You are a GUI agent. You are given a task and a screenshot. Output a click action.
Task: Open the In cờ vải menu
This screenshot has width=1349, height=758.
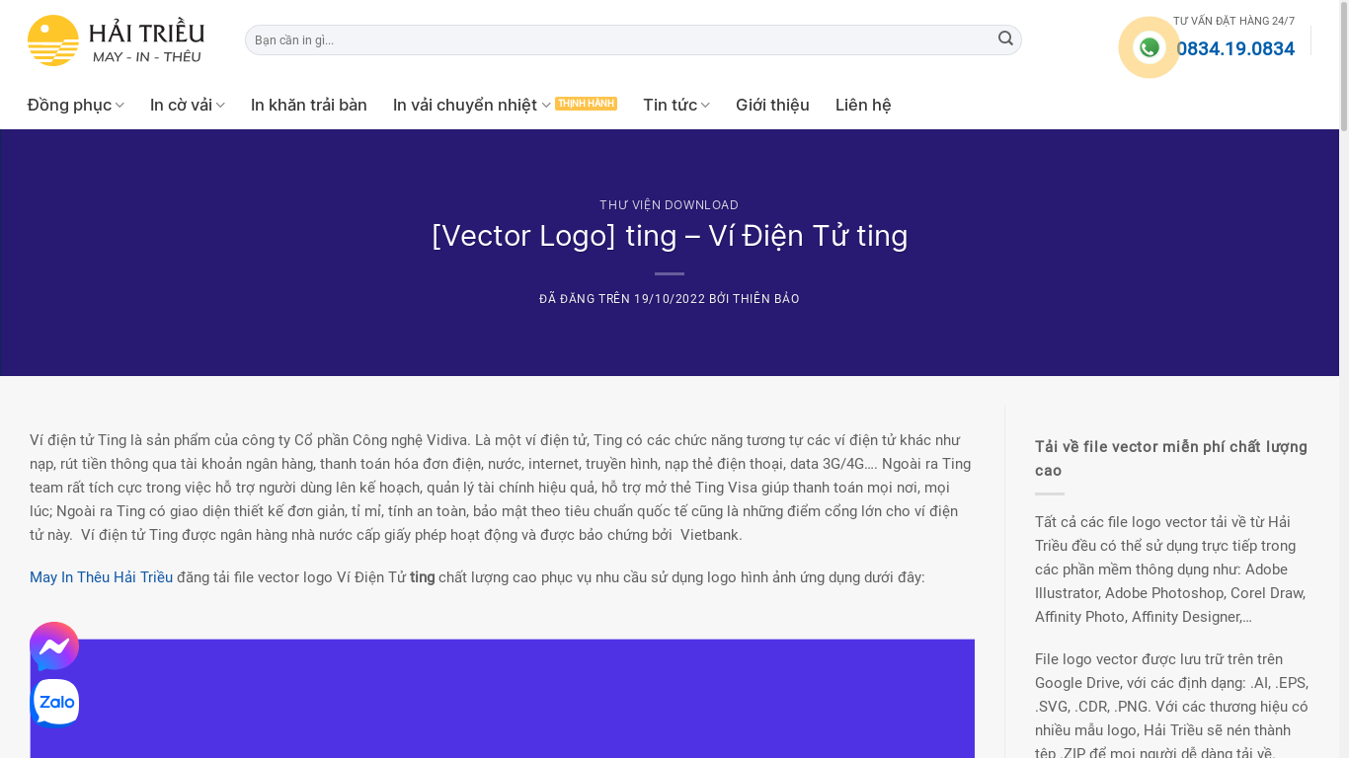click(182, 105)
